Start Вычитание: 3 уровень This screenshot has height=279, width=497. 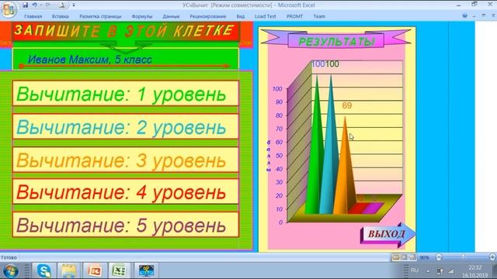tap(126, 160)
